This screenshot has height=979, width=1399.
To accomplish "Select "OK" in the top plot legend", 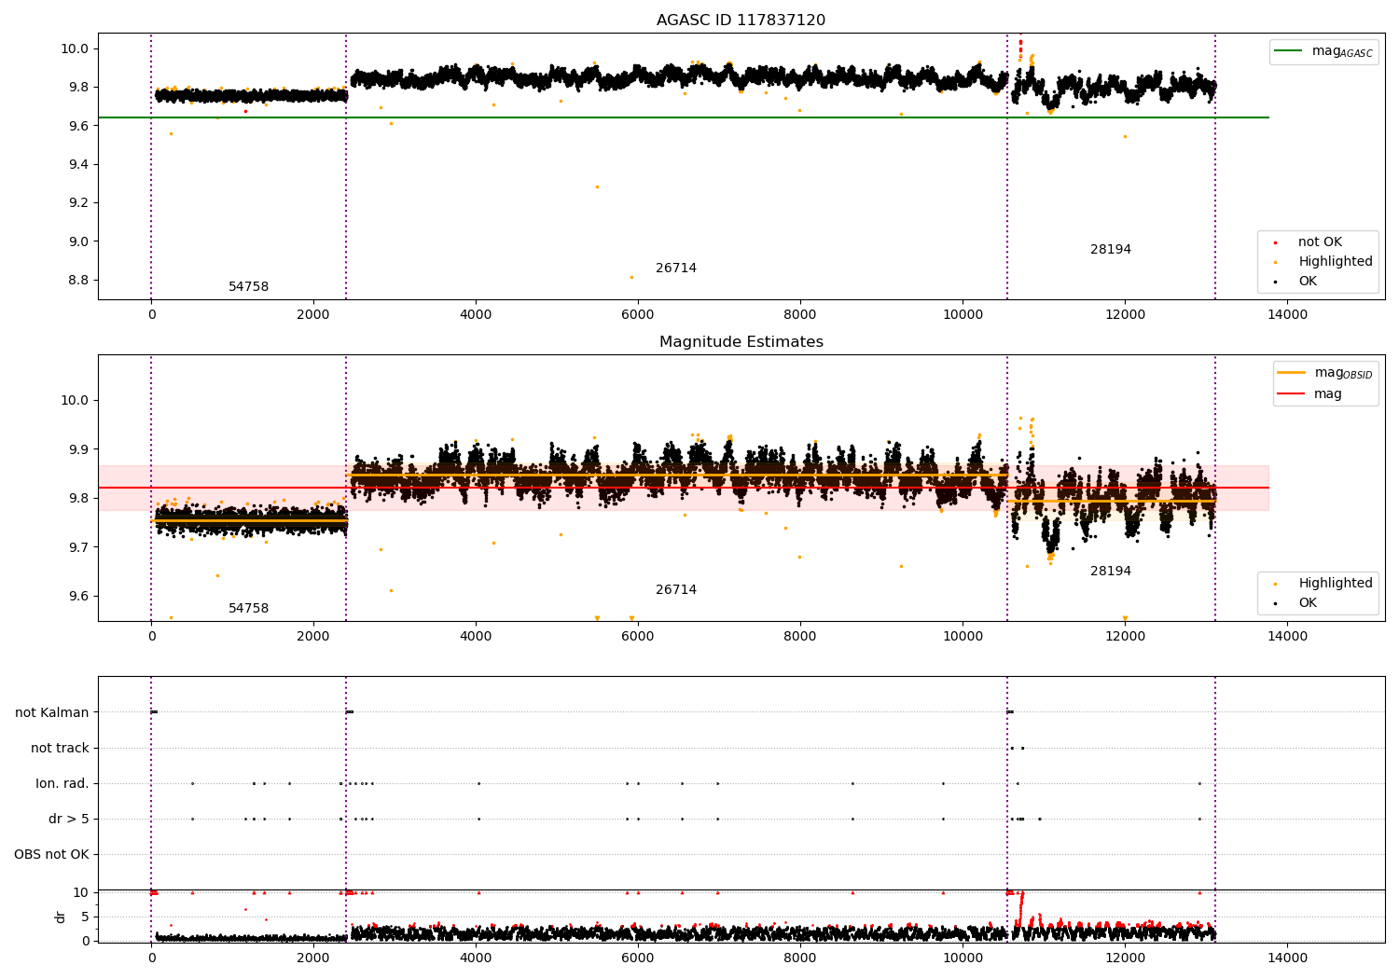I will click(1308, 282).
